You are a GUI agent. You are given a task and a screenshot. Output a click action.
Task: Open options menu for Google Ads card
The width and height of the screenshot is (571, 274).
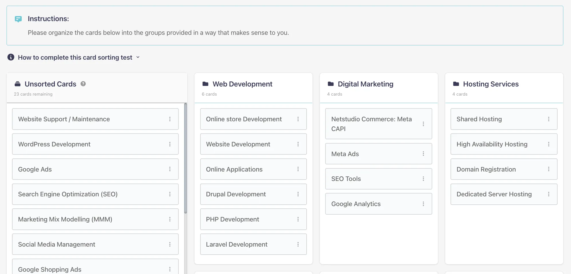click(170, 169)
